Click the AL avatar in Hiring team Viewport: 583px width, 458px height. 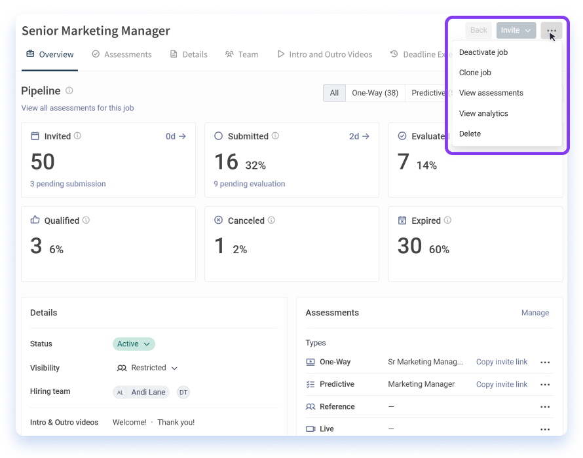120,393
